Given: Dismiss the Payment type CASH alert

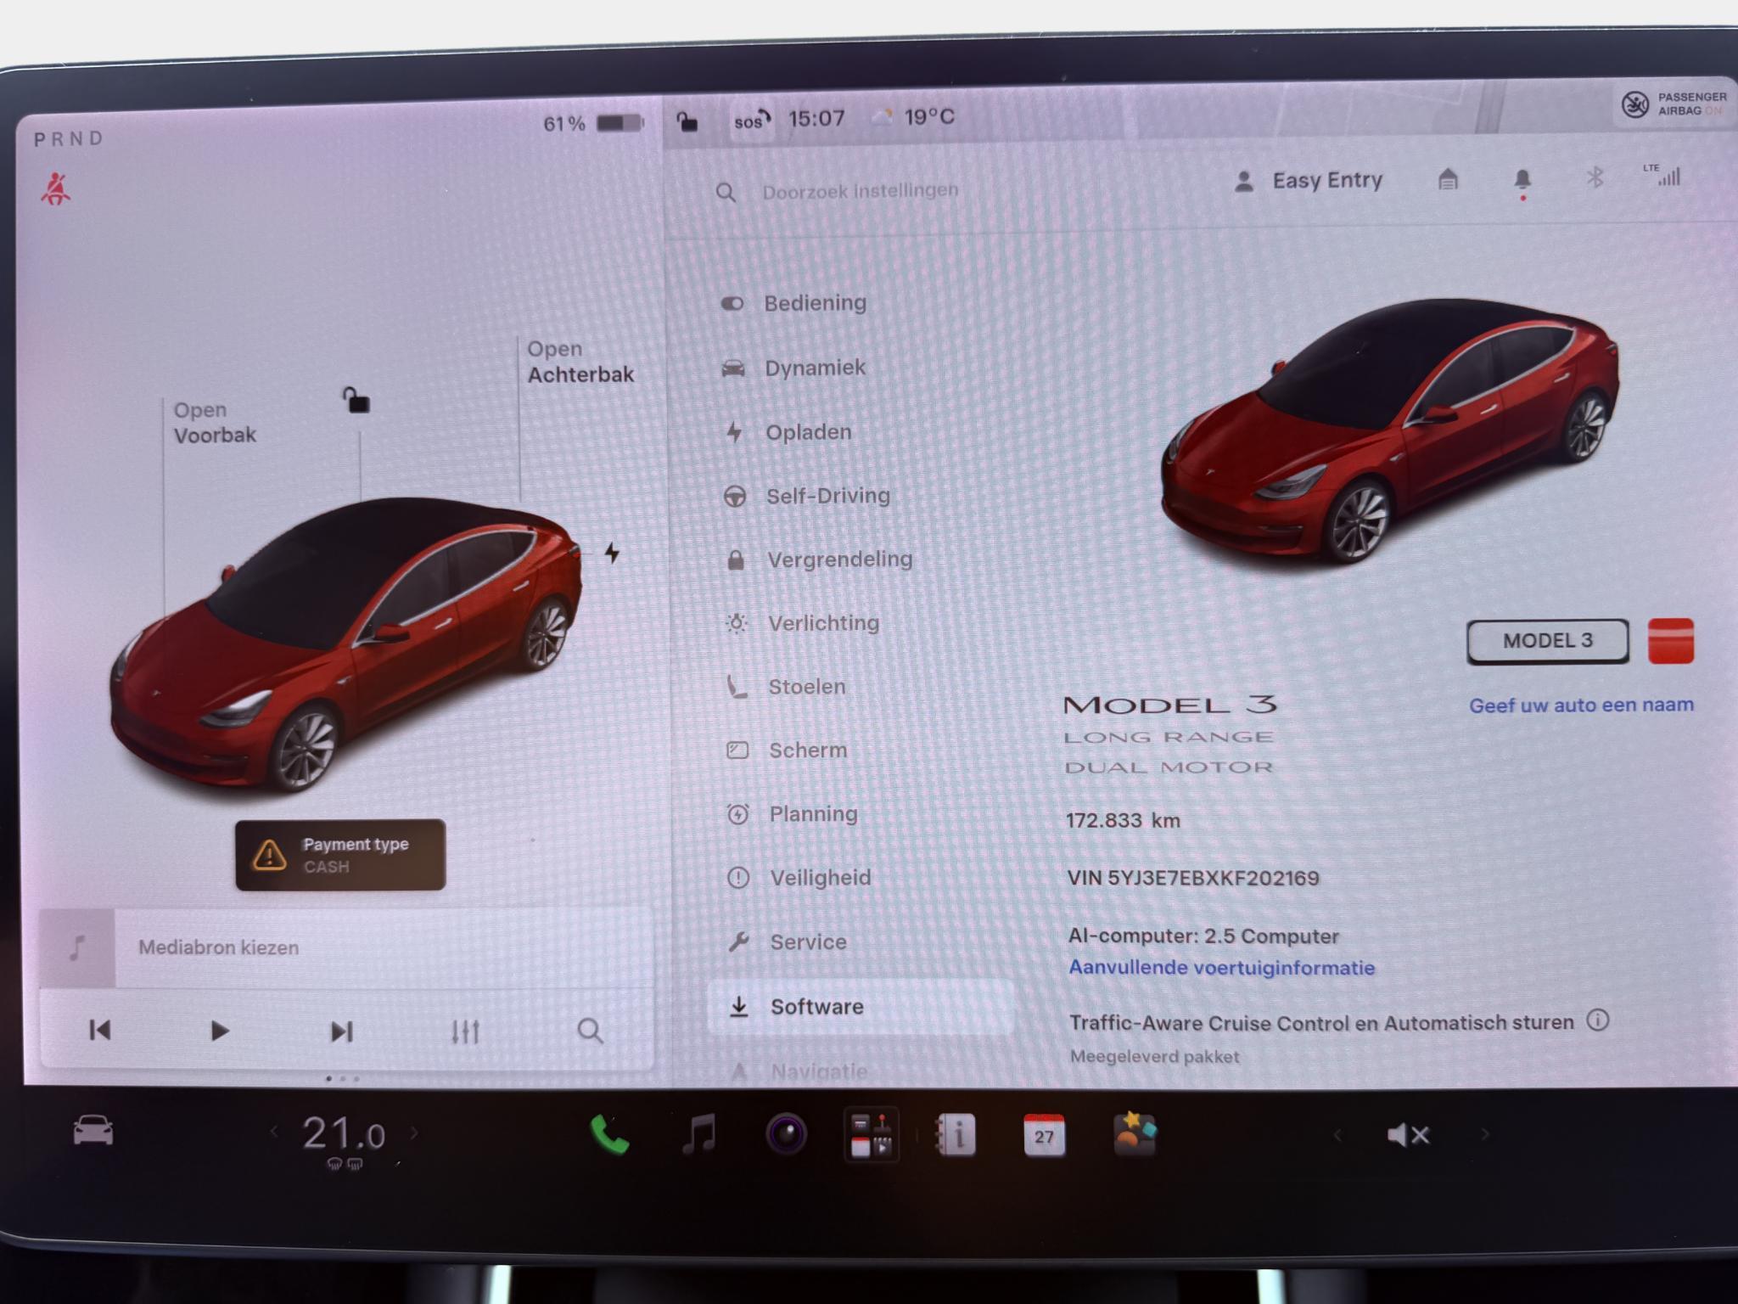Looking at the screenshot, I should 340,855.
